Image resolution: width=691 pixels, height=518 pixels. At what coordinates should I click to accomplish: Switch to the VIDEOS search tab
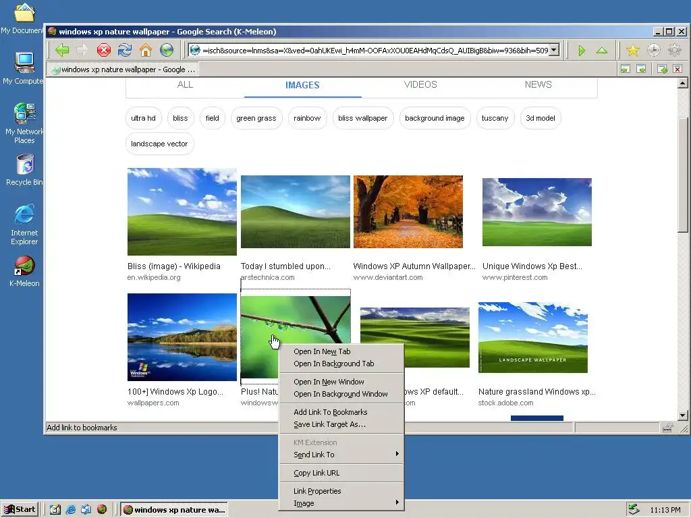(x=420, y=84)
